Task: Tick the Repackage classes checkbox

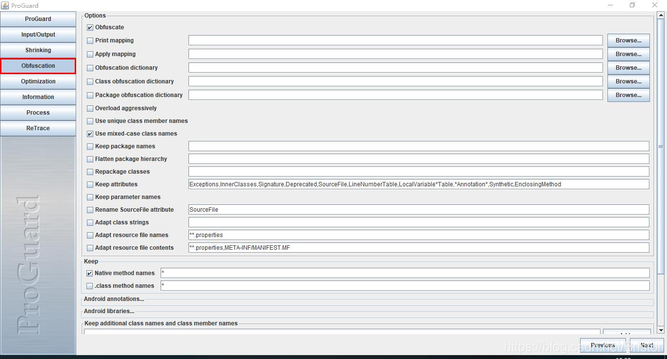Action: (90, 172)
